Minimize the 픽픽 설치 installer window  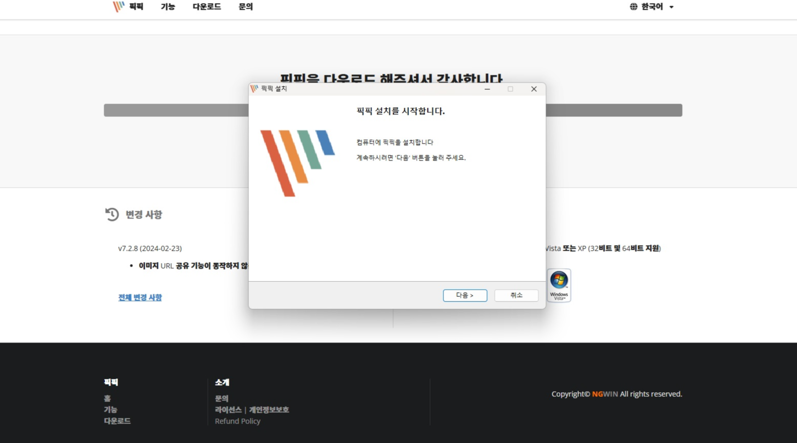(x=487, y=89)
